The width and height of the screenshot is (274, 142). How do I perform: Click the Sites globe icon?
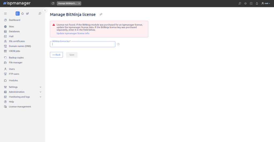(5, 26)
